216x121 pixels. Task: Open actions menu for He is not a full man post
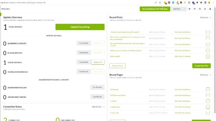pyautogui.click(x=208, y=44)
